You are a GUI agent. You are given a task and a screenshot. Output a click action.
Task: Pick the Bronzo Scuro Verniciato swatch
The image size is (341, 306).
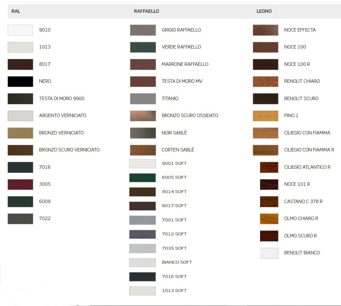click(x=20, y=150)
